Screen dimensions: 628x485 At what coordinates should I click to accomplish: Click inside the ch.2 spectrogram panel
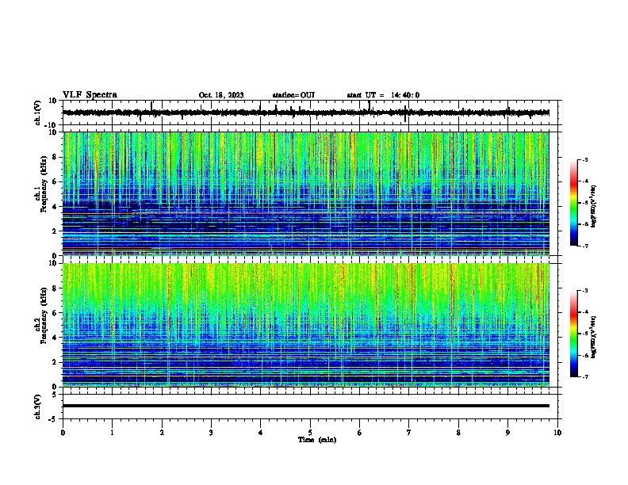point(305,325)
